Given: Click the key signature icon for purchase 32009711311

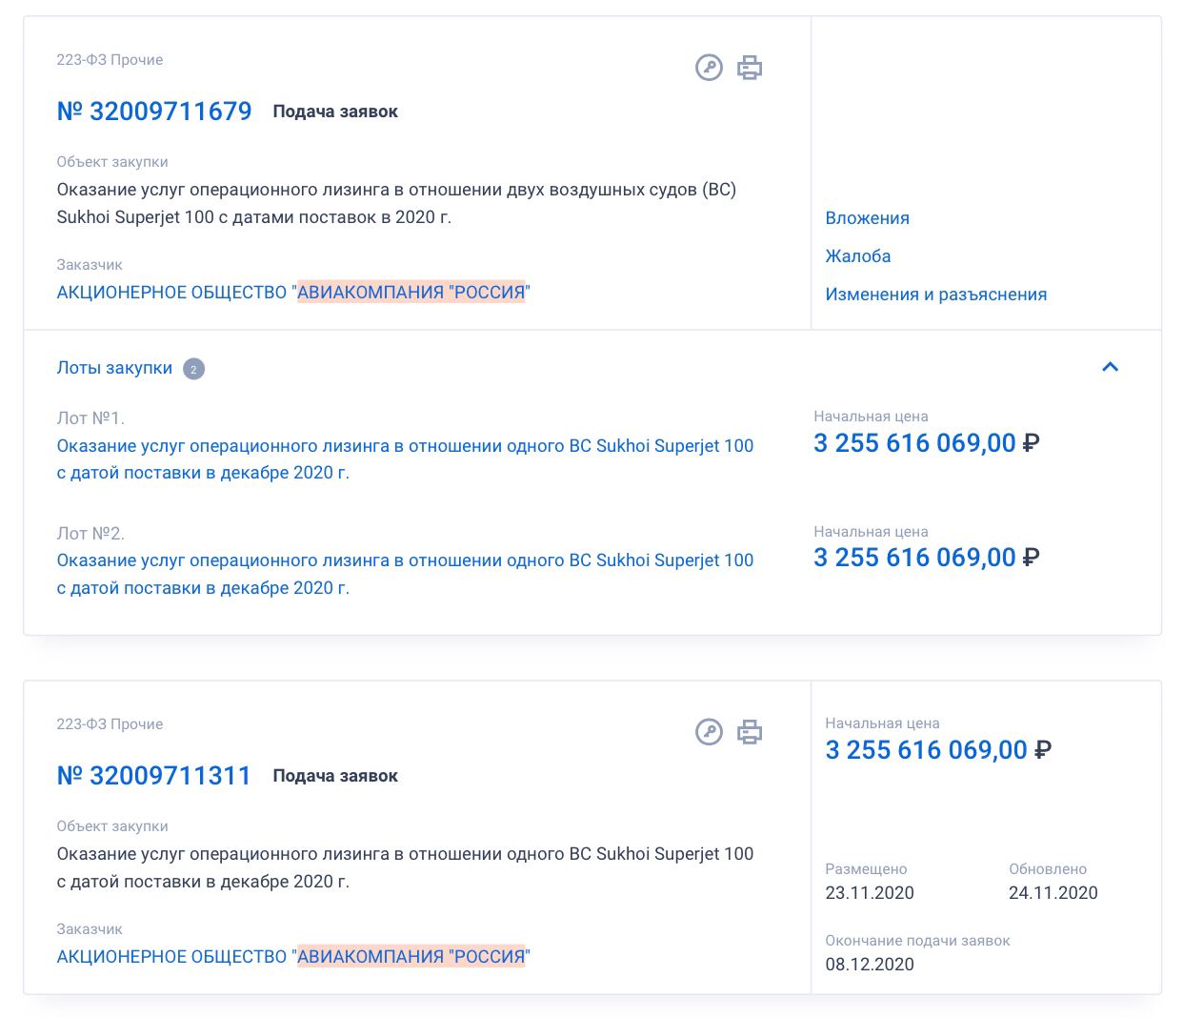Looking at the screenshot, I should pos(709,732).
